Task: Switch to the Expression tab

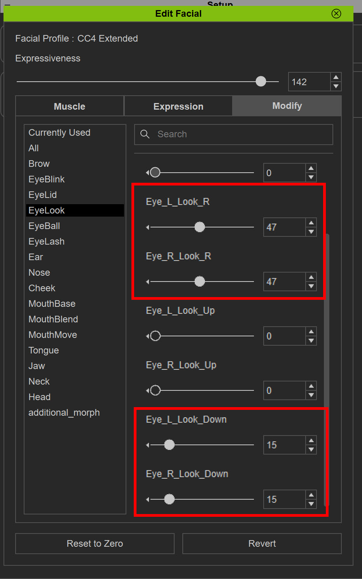Action: click(178, 106)
